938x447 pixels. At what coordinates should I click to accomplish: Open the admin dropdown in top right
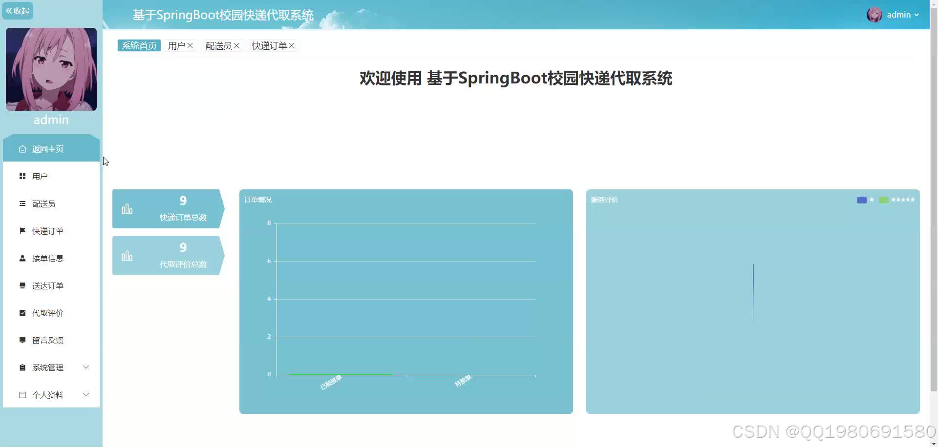coord(903,15)
